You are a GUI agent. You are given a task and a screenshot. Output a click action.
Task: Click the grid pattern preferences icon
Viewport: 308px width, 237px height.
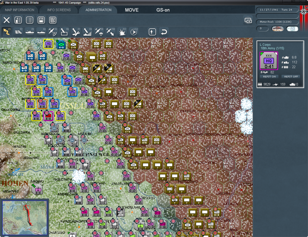53,20
